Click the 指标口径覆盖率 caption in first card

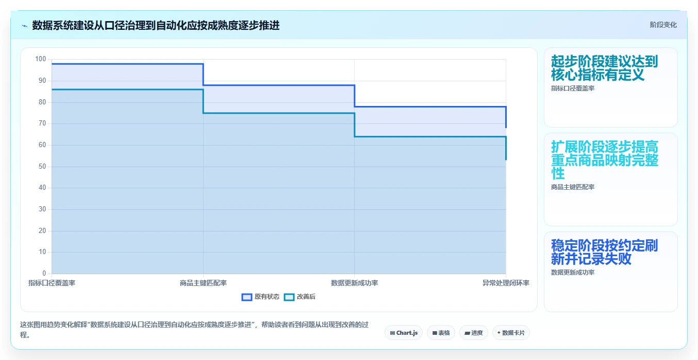[573, 88]
